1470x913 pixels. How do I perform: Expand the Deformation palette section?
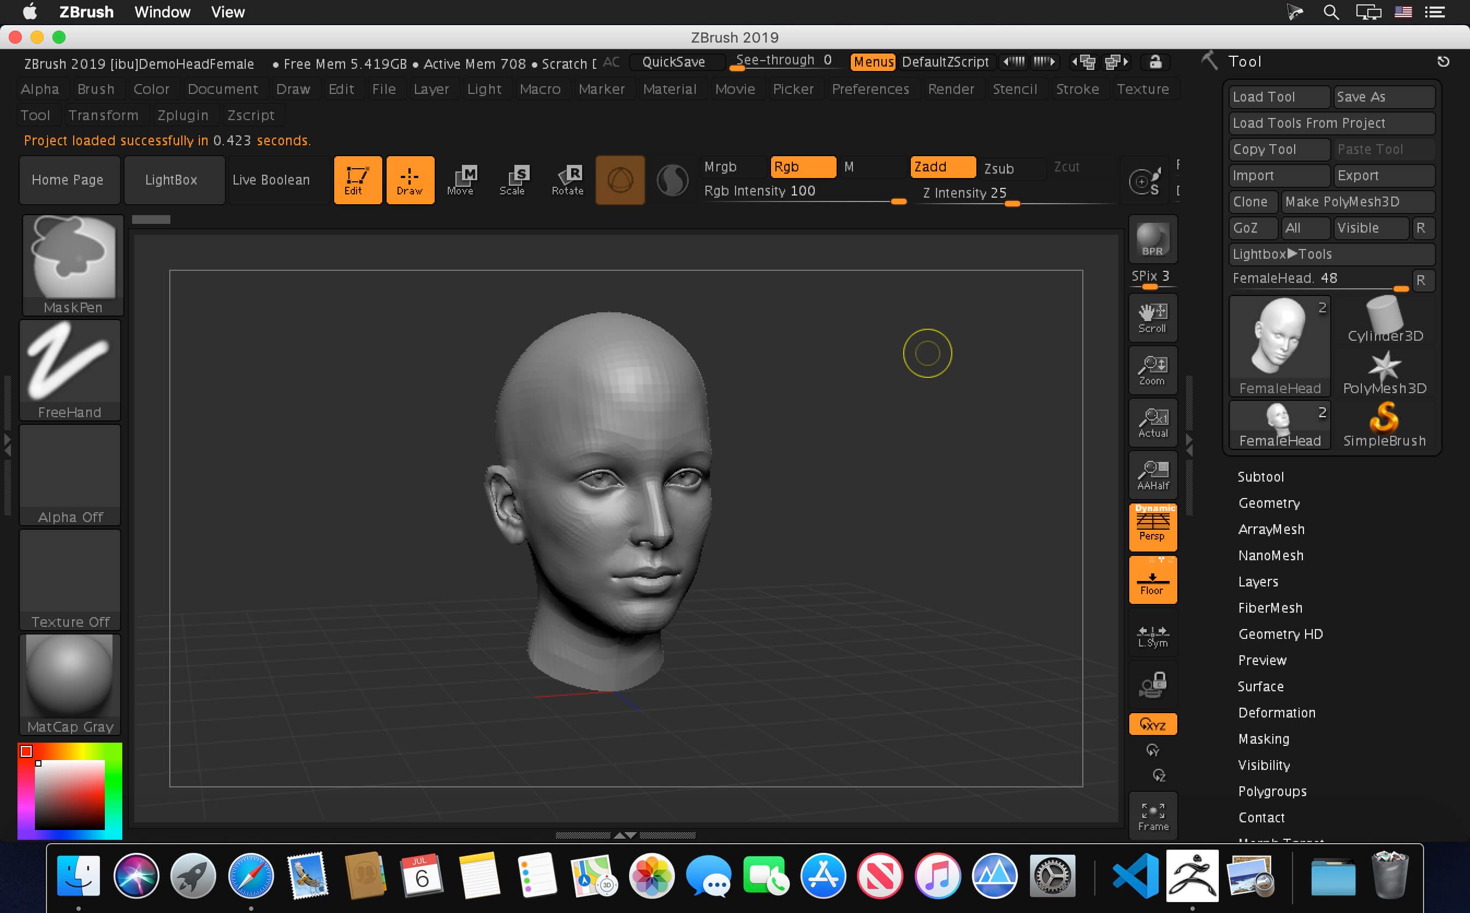coord(1276,713)
